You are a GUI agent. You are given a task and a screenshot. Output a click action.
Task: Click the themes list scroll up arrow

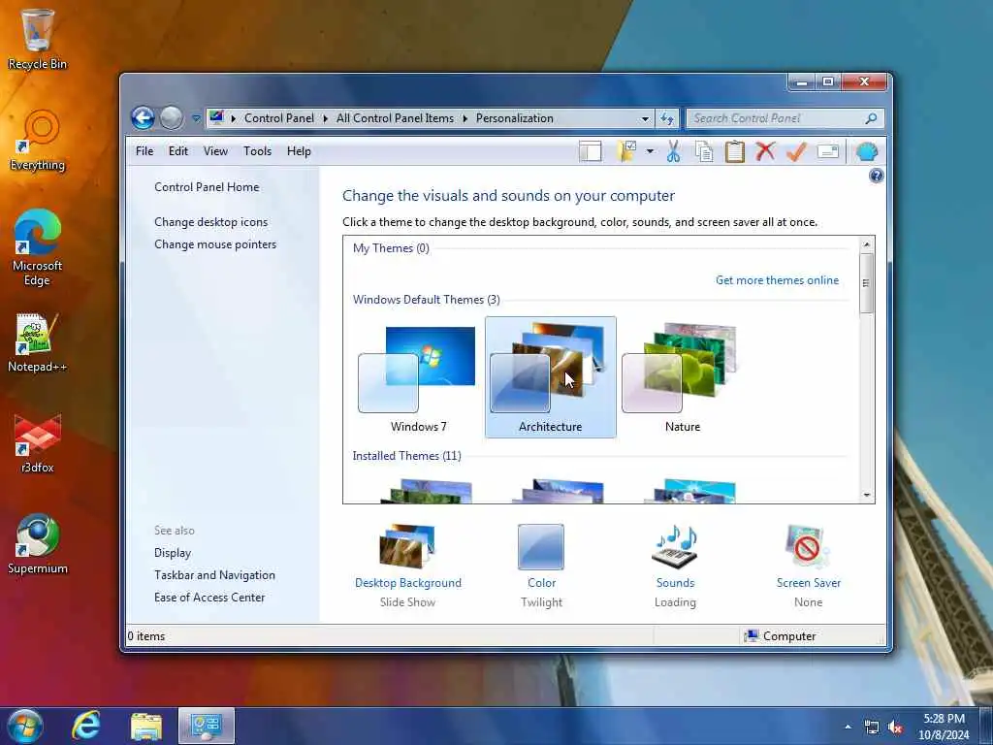(867, 244)
